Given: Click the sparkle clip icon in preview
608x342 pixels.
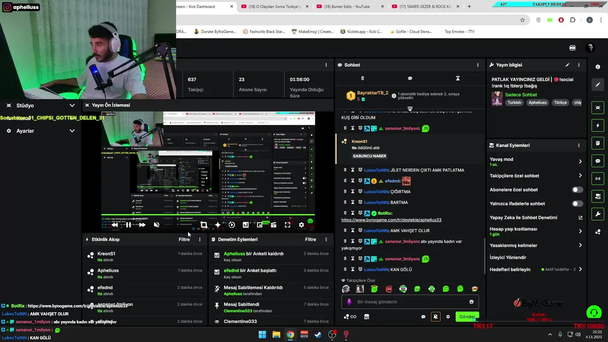Looking at the screenshot, I should point(218,225).
